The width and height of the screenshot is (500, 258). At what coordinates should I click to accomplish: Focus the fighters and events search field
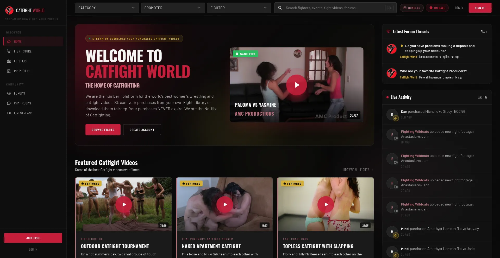pyautogui.click(x=335, y=8)
